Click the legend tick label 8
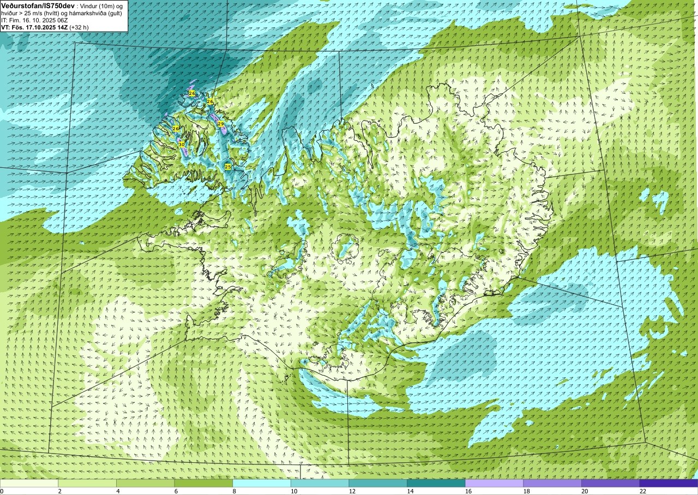This screenshot has height=495, width=698. pyautogui.click(x=234, y=491)
